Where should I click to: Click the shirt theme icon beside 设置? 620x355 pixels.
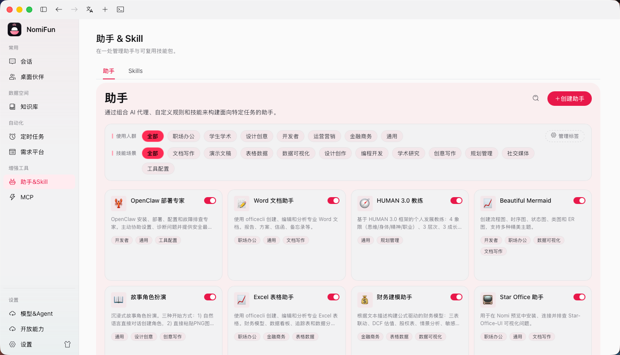[67, 344]
